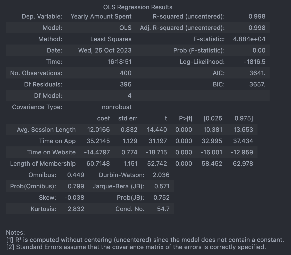
Task: Click the Cond. No. value 54.7
Action: click(163, 209)
